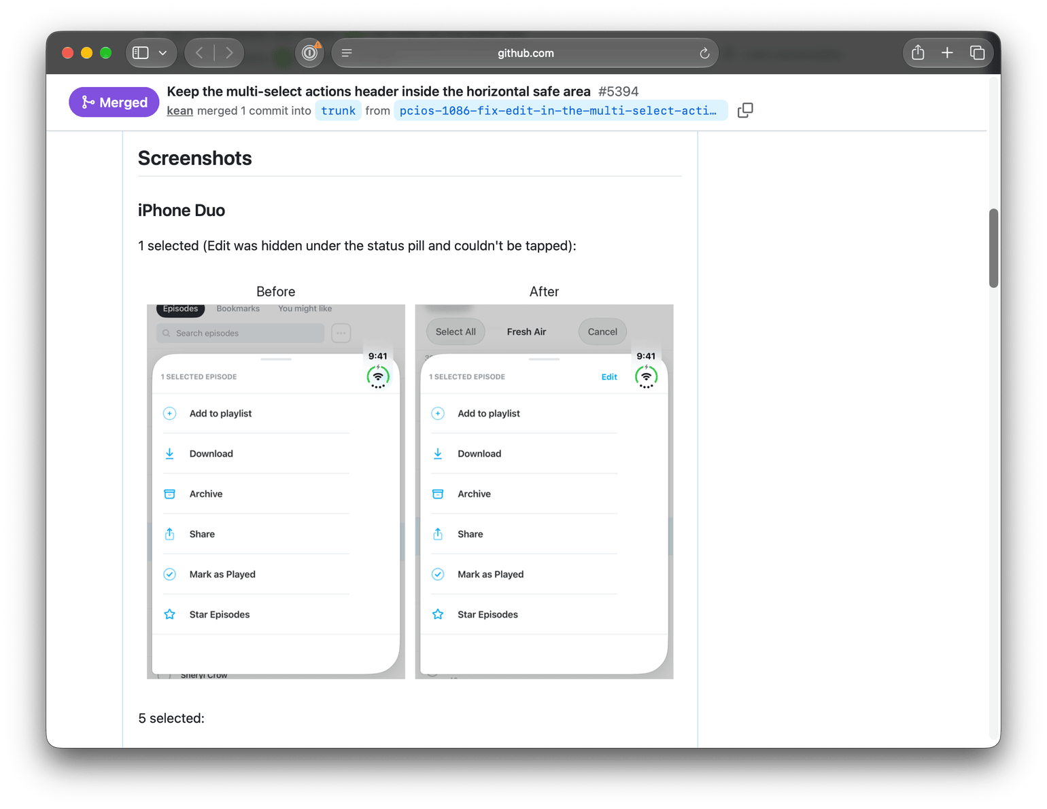Click the Search episodes field in Before screenshot
This screenshot has height=809, width=1047.
click(x=241, y=333)
